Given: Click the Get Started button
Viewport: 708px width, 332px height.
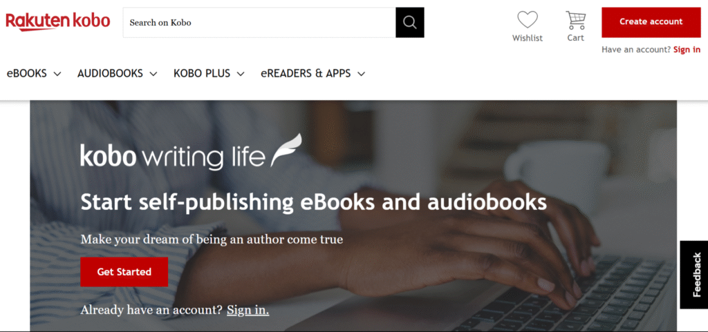Looking at the screenshot, I should (124, 272).
